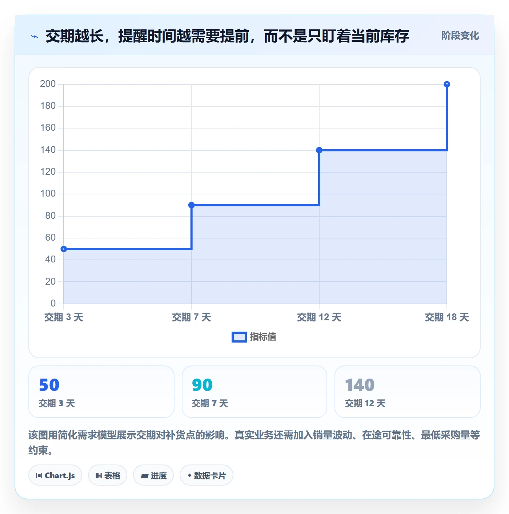Click the 阶段变化 label in the header
509x514 pixels.
pos(460,36)
